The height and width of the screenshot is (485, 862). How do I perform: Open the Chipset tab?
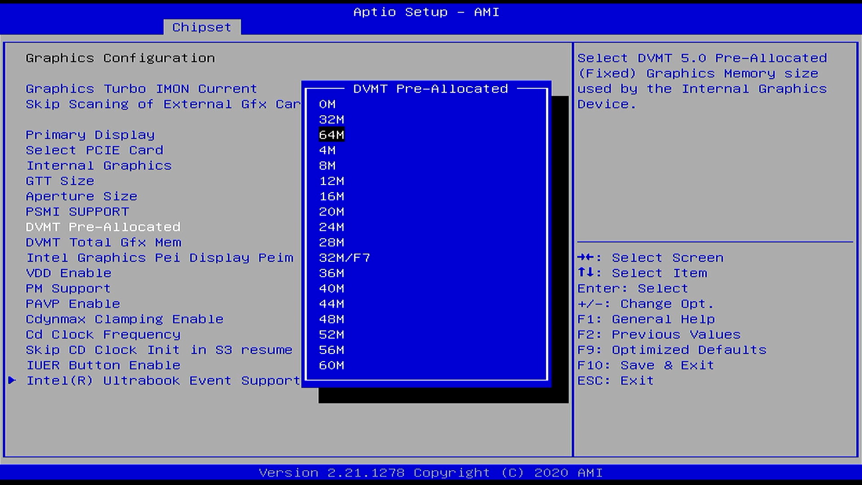[202, 27]
